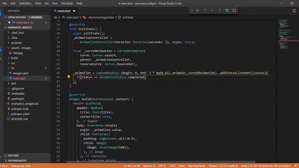Open the View menu
This screenshot has height=168, width=299.
(x=38, y=3)
